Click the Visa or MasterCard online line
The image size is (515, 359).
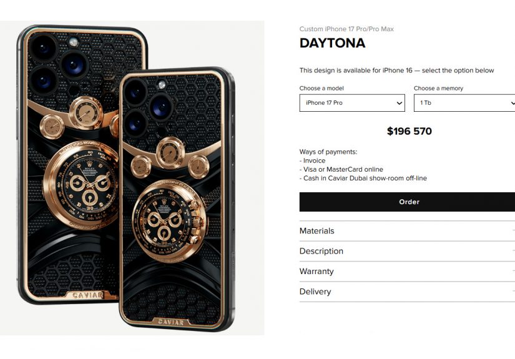341,169
